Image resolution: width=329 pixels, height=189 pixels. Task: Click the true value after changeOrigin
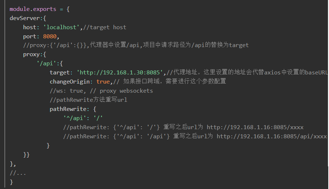[103, 82]
